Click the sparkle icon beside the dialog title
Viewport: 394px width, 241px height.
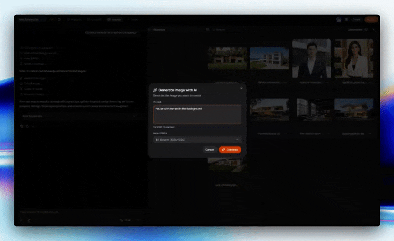tap(155, 90)
